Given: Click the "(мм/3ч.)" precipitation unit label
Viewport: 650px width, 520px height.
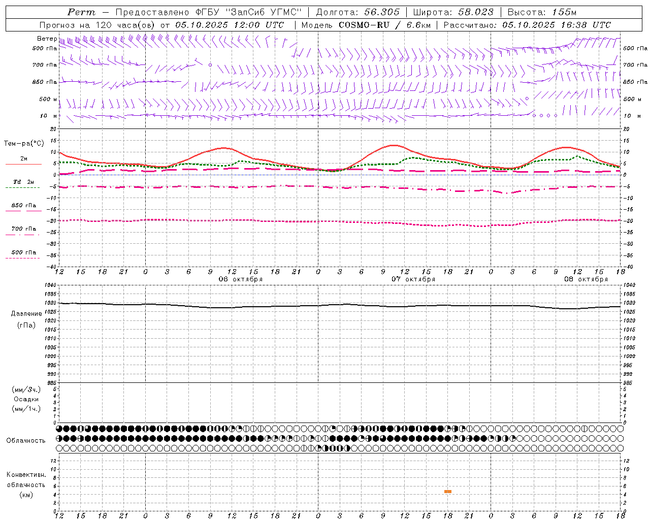Looking at the screenshot, I should pyautogui.click(x=26, y=389).
